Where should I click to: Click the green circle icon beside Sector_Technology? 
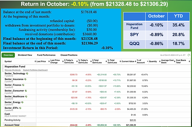tap(27, 73)
